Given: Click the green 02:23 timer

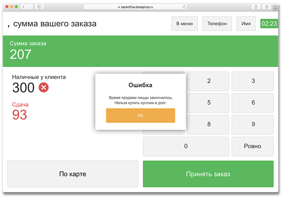Looking at the screenshot, I should [269, 24].
